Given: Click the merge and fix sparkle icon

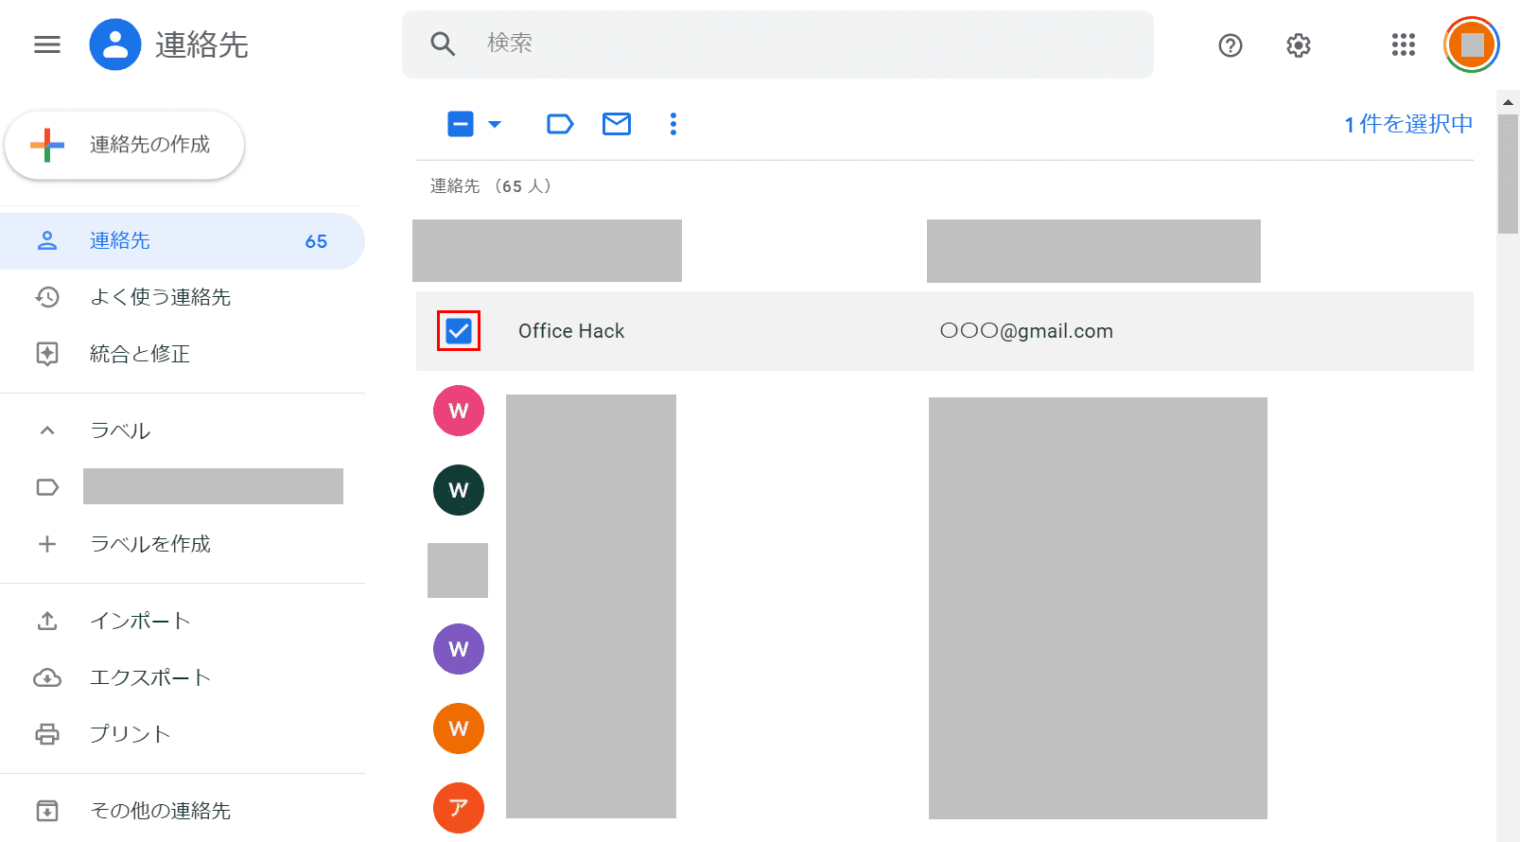Looking at the screenshot, I should point(47,354).
